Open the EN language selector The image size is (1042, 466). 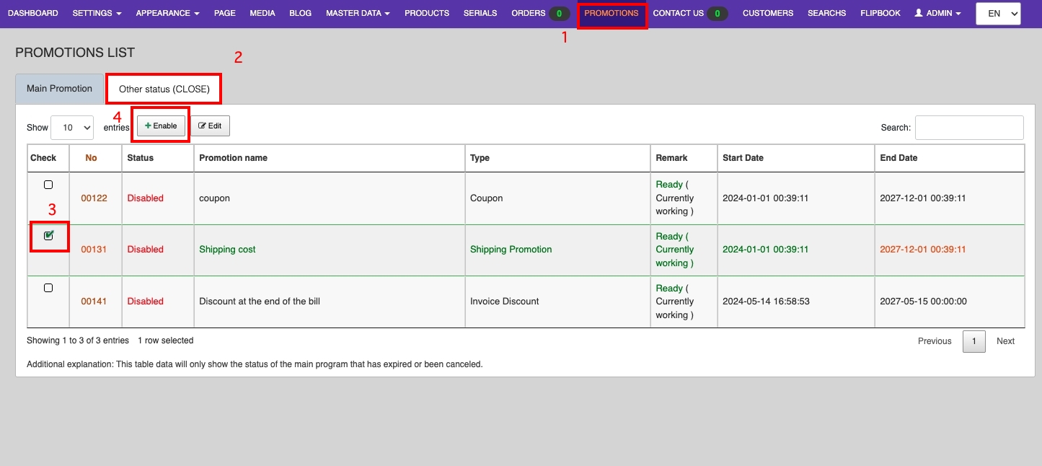click(997, 13)
